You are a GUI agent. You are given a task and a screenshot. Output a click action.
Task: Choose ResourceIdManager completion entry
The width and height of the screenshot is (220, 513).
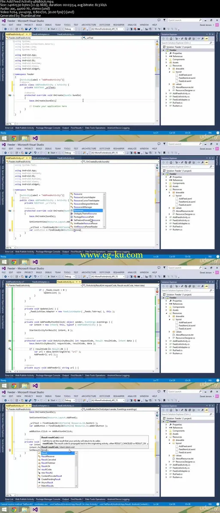coord(83,207)
